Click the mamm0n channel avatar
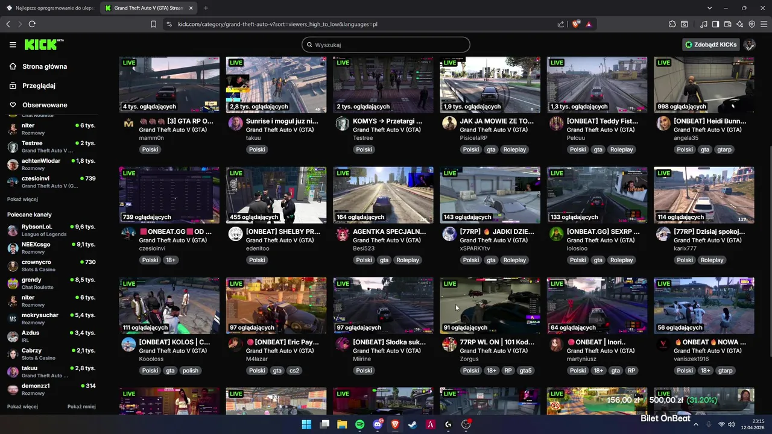Screen dimensions: 772x434 (x=128, y=124)
